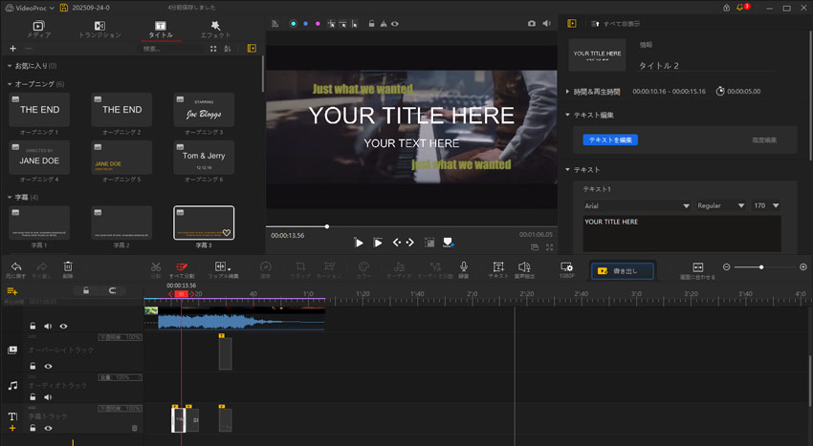Click the notification bell icon
The height and width of the screenshot is (446, 813).
[x=739, y=8]
